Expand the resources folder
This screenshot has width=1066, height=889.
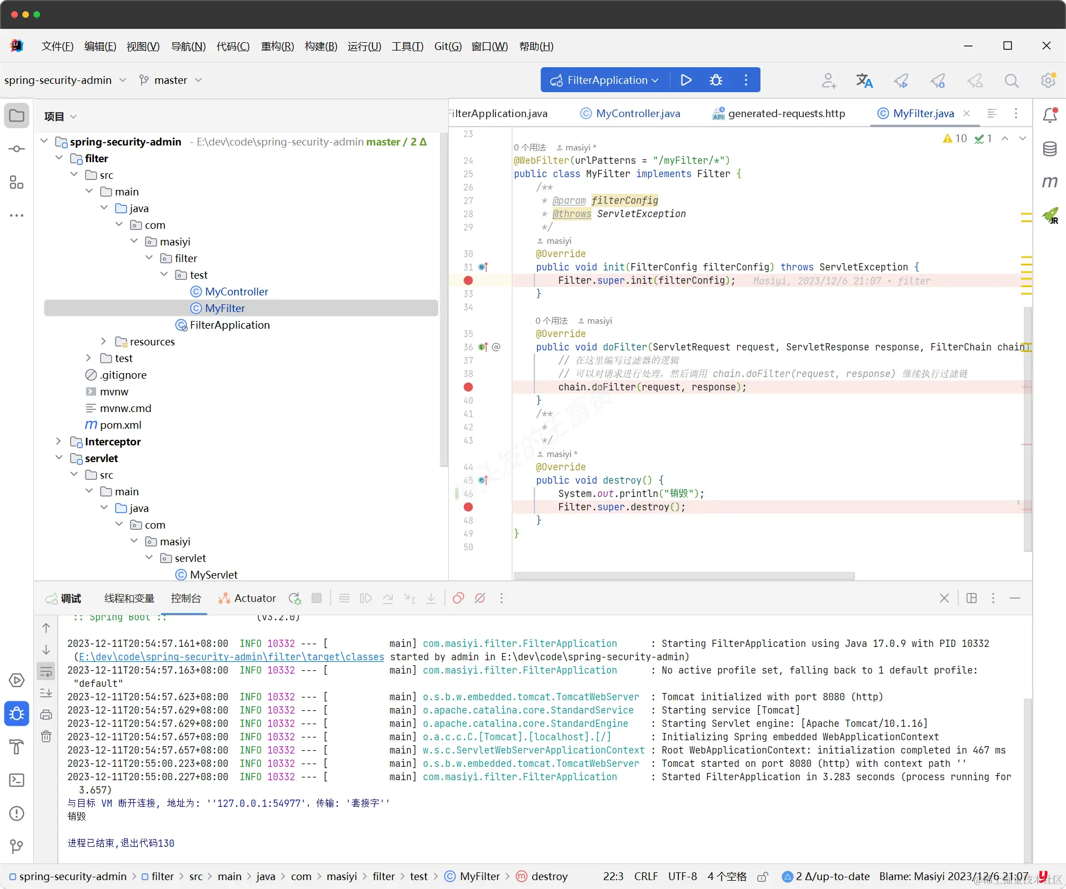[x=103, y=341]
